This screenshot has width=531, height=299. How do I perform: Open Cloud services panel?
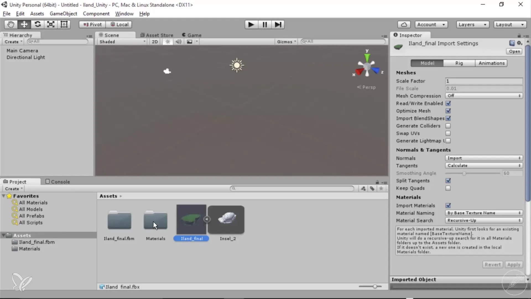(404, 24)
